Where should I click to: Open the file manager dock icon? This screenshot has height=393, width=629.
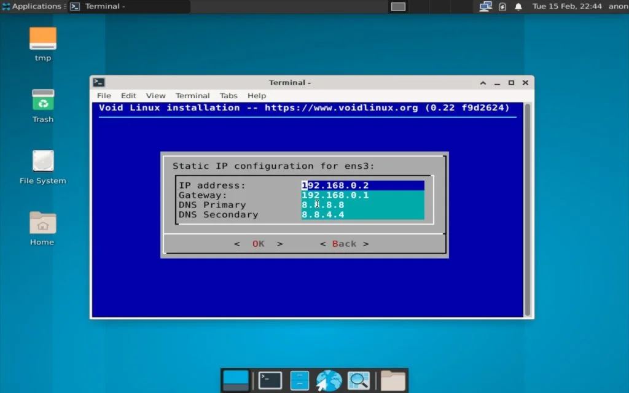pos(391,379)
